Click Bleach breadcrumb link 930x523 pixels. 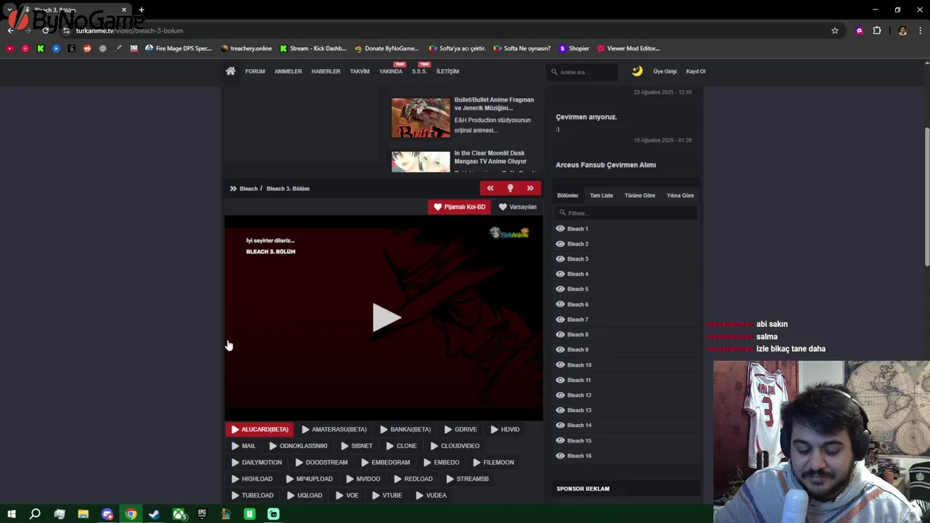pos(248,189)
